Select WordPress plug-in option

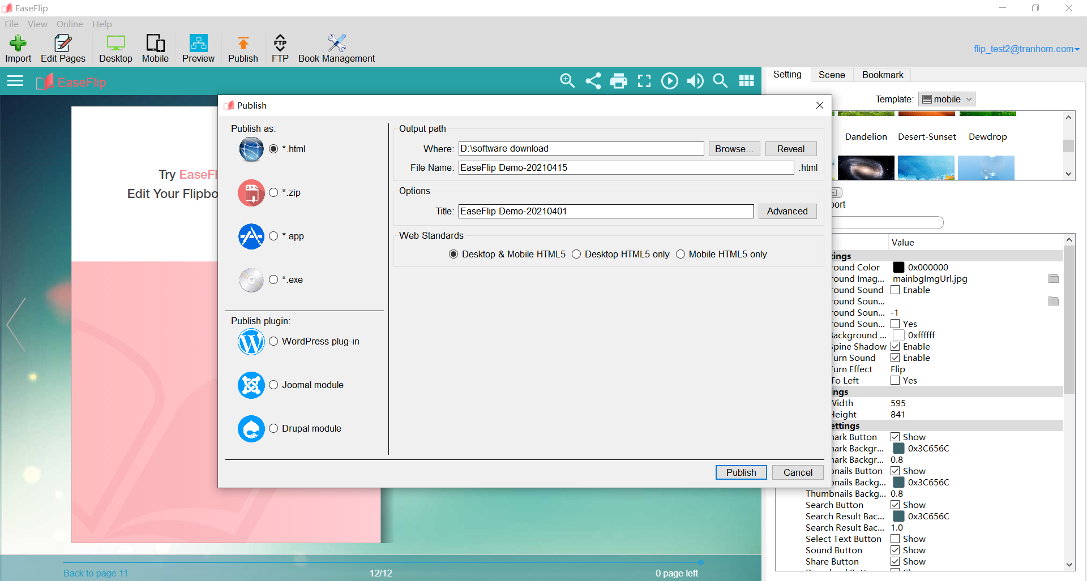(x=273, y=342)
